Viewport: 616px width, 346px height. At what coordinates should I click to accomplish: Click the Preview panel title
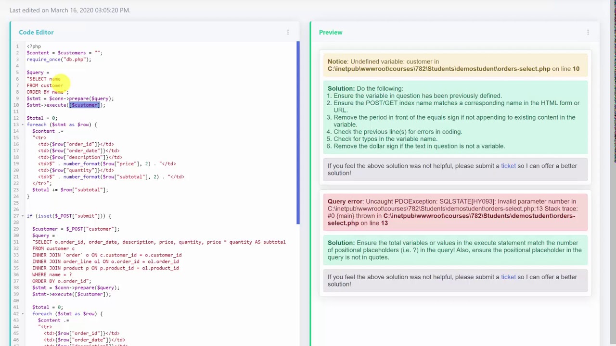click(331, 32)
